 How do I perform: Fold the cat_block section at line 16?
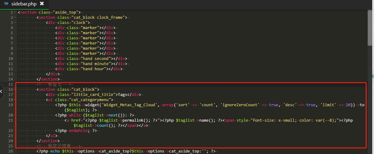16,90
